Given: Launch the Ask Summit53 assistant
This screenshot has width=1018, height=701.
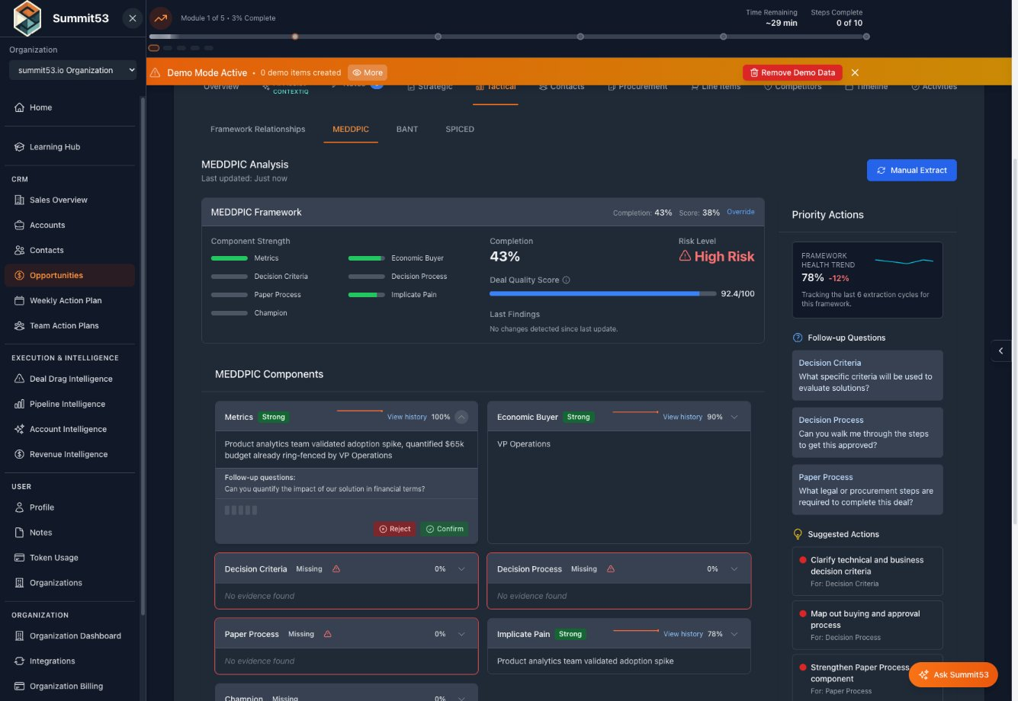Looking at the screenshot, I should (x=954, y=674).
